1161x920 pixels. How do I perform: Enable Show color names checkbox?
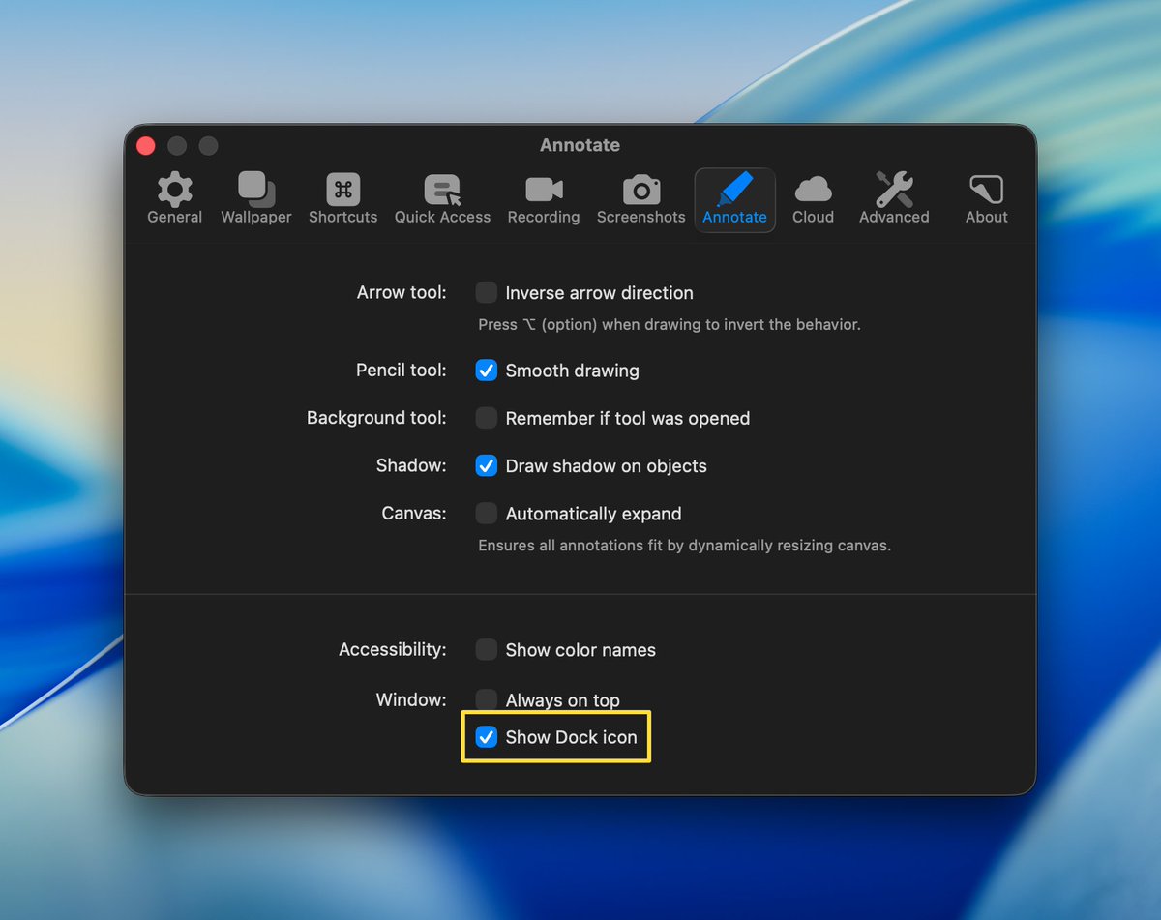click(487, 650)
